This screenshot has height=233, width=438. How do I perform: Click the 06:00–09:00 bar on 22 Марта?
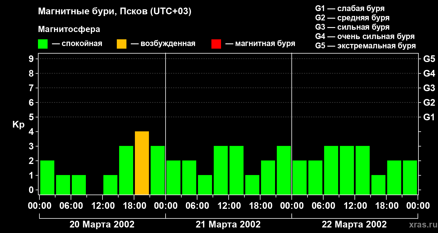click(331, 170)
